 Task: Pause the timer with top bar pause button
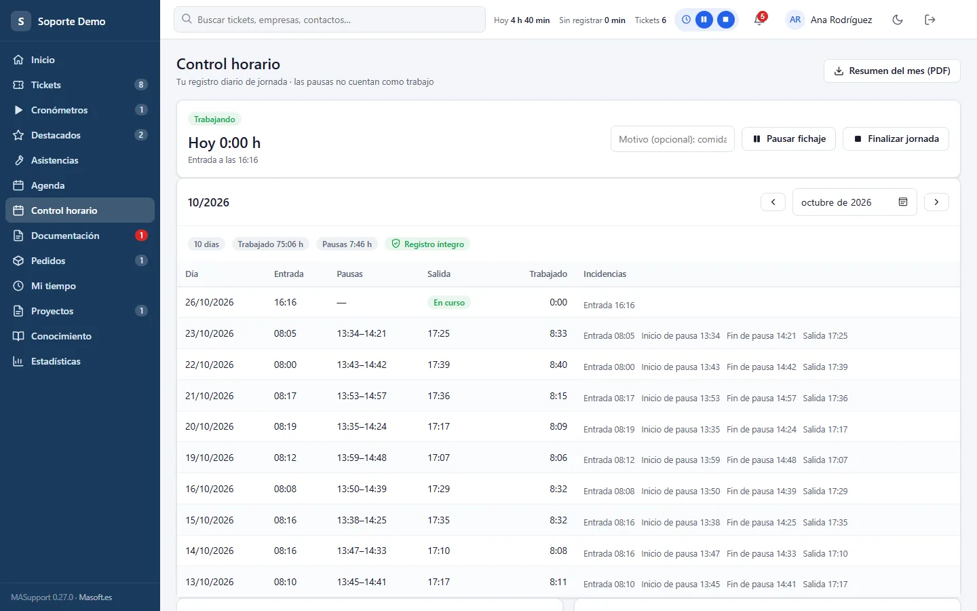pyautogui.click(x=704, y=20)
